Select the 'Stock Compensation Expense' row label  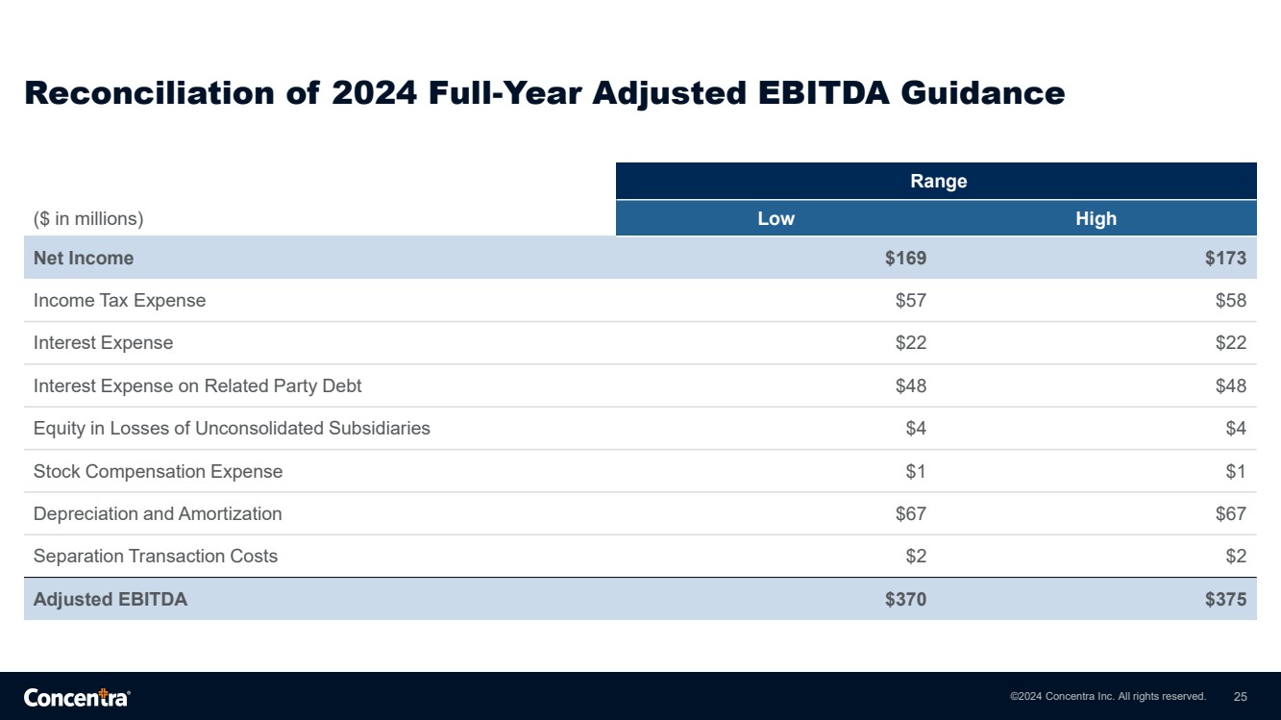click(158, 472)
